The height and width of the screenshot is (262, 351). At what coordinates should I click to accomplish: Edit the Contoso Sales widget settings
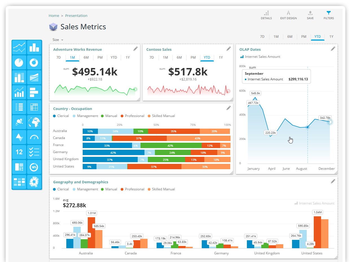[229, 49]
